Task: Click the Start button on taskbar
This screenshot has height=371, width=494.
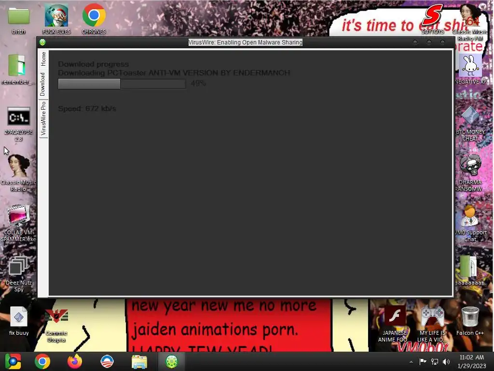Action: [x=13, y=361]
